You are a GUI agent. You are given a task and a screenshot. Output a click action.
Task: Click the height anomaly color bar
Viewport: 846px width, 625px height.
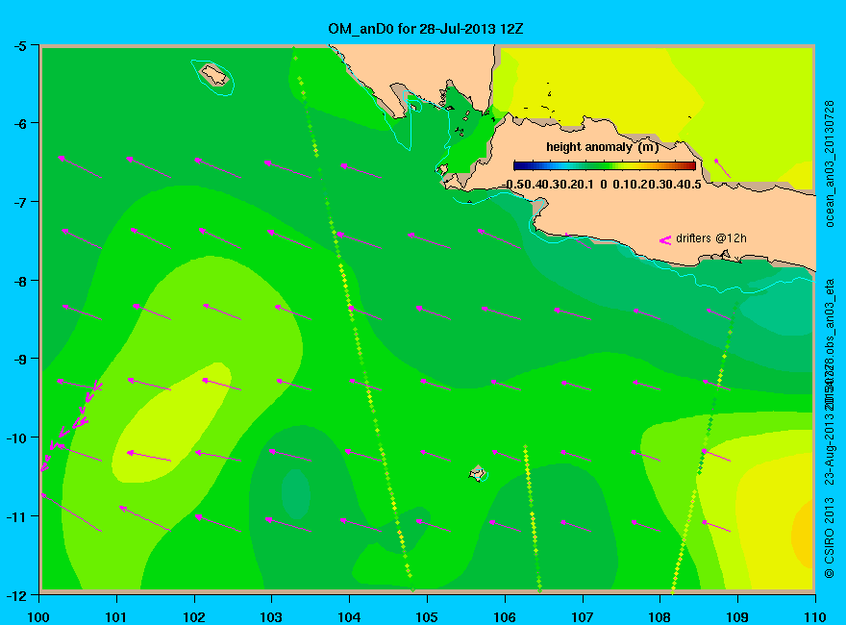605,166
